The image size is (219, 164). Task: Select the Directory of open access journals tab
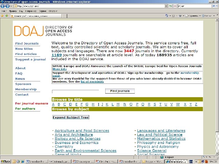click(36, 16)
